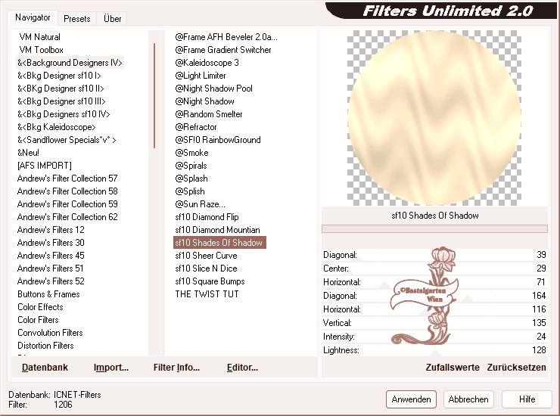Image resolution: width=560 pixels, height=416 pixels.
Task: Select VM Toolbox category
Action: [x=42, y=50]
